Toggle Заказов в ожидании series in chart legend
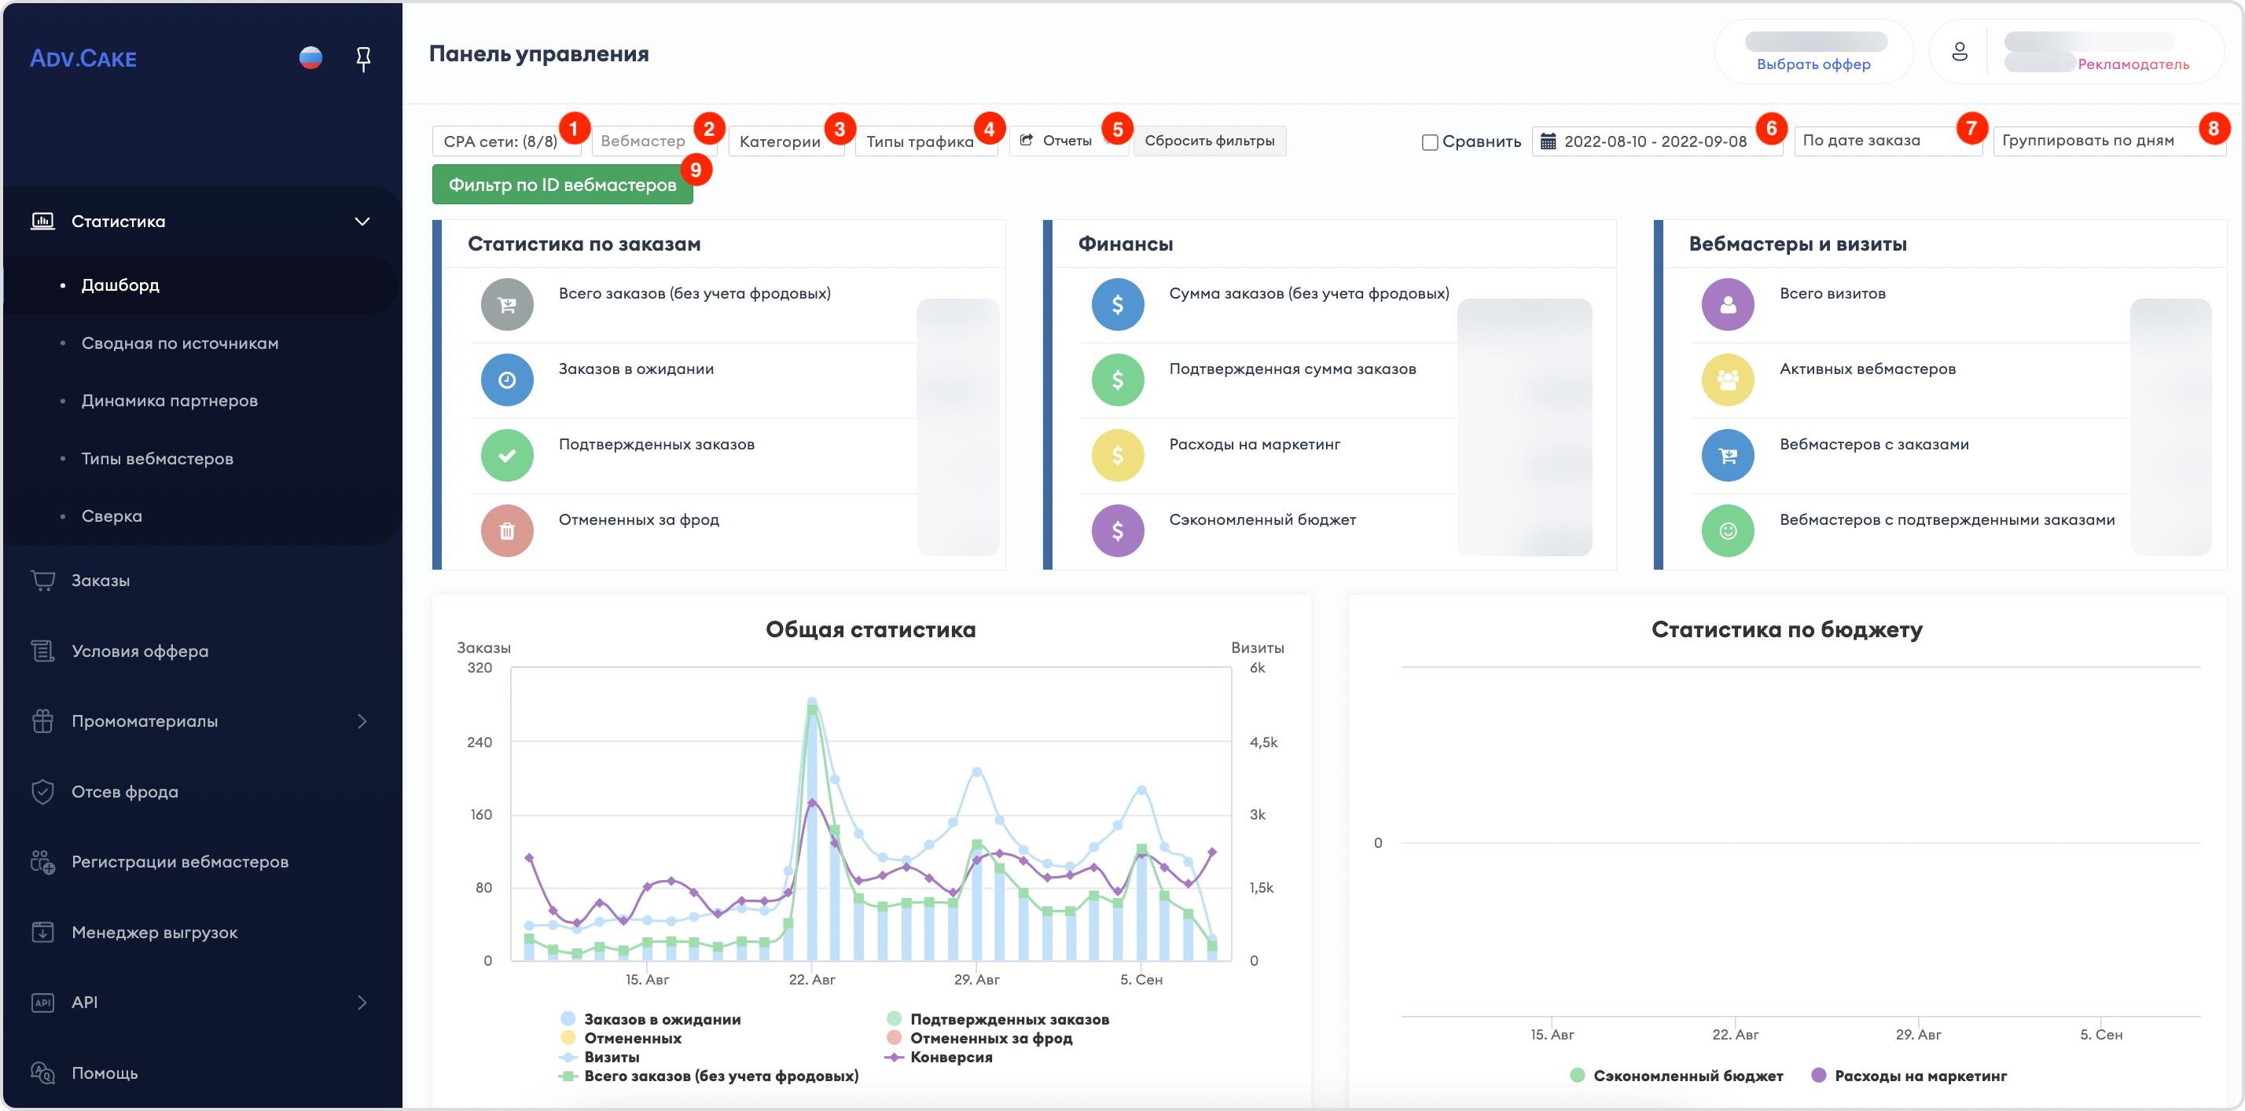This screenshot has width=2245, height=1111. tap(651, 1018)
